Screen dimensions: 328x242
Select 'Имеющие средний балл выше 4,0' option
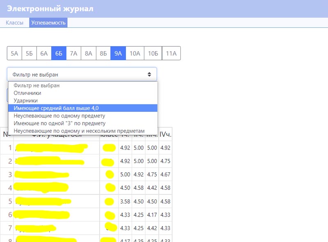(x=56, y=108)
